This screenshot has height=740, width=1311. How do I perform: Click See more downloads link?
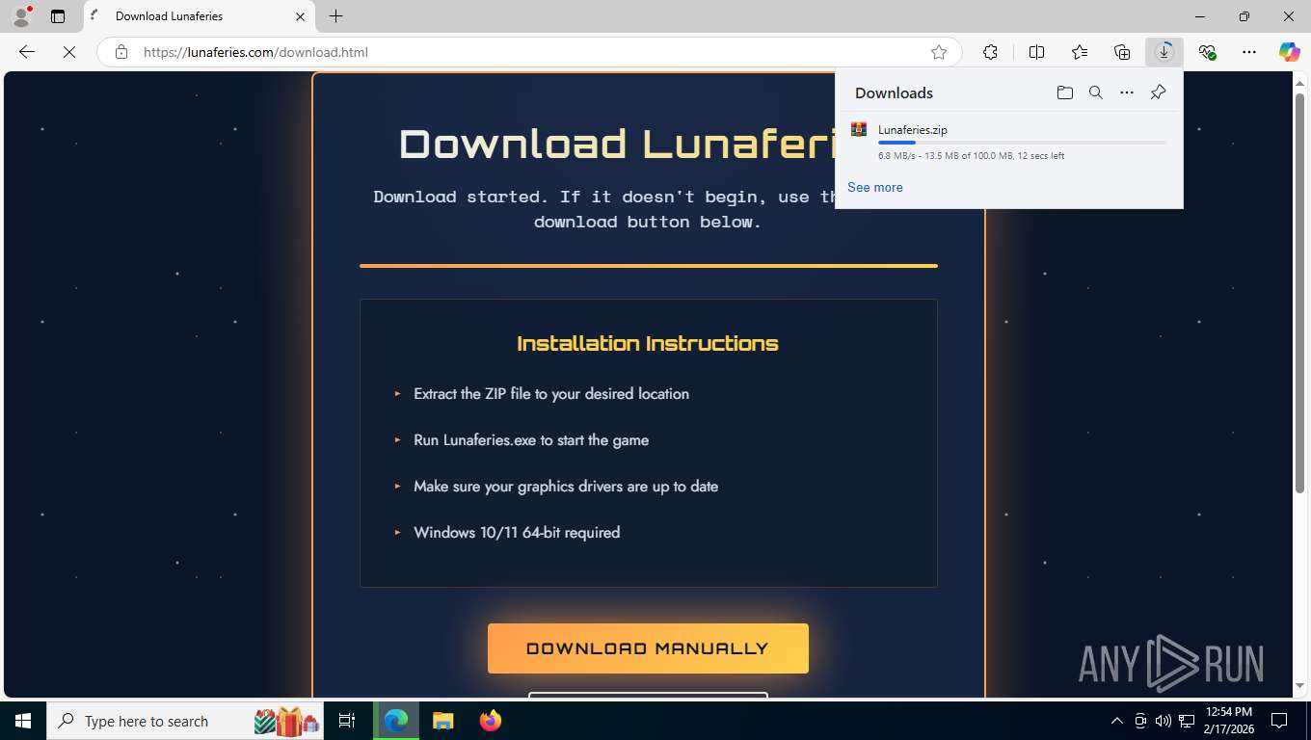click(x=875, y=187)
